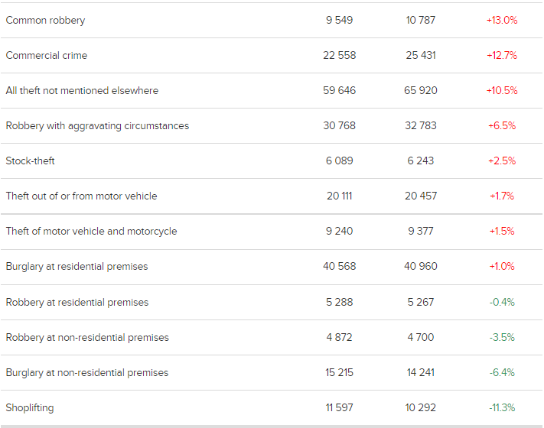Click Robbery at non-residential premises label
This screenshot has width=544, height=428.
click(x=87, y=338)
